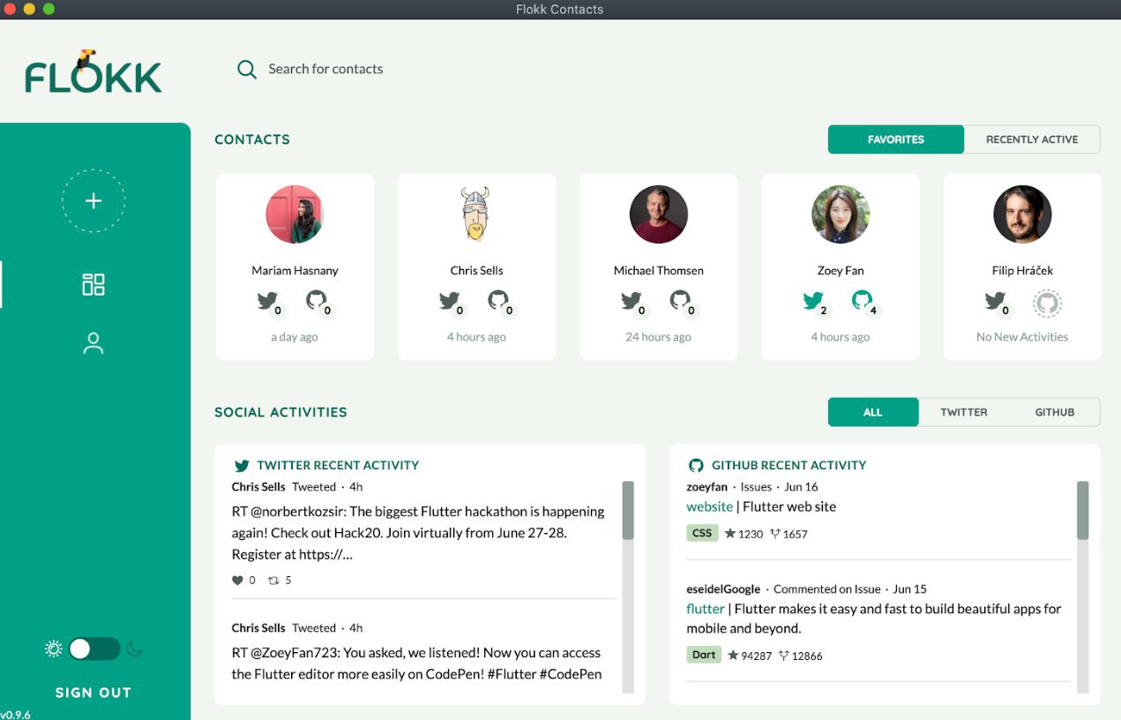Click Chris Sells' Twitter icon
The width and height of the screenshot is (1121, 720).
450,301
